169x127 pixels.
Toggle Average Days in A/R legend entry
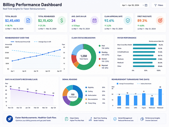(x=43, y=42)
